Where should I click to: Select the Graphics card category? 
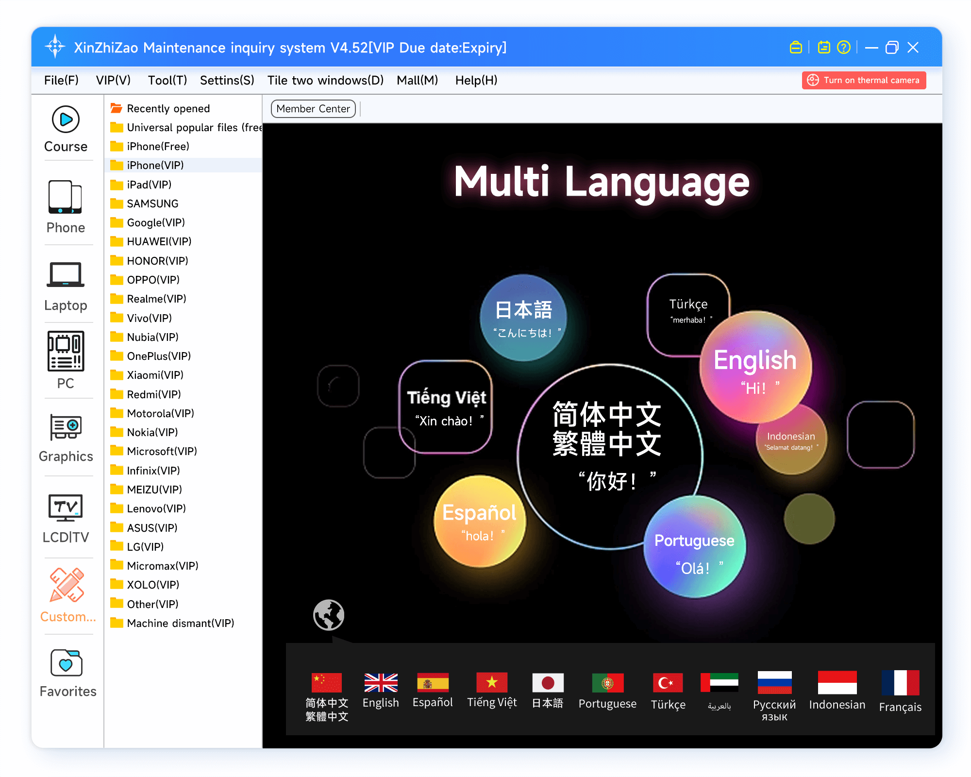(66, 437)
